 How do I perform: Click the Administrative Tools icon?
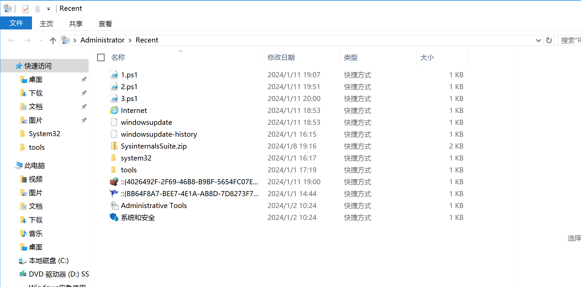(114, 205)
